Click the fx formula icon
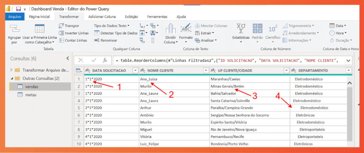Screen dimensions: 364x153 coord(105,60)
